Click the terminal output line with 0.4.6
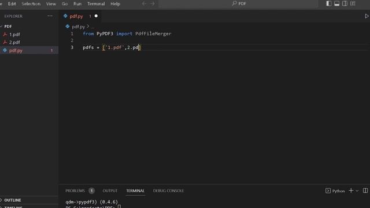The height and width of the screenshot is (208, 370). click(x=91, y=202)
